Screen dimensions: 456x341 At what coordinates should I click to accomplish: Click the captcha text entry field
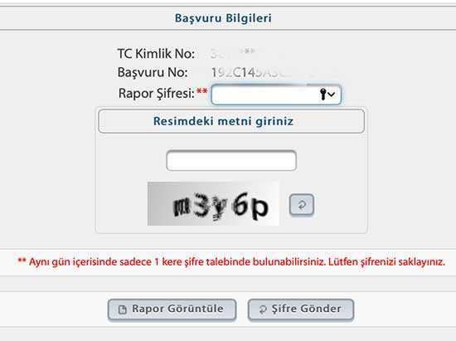[231, 160]
